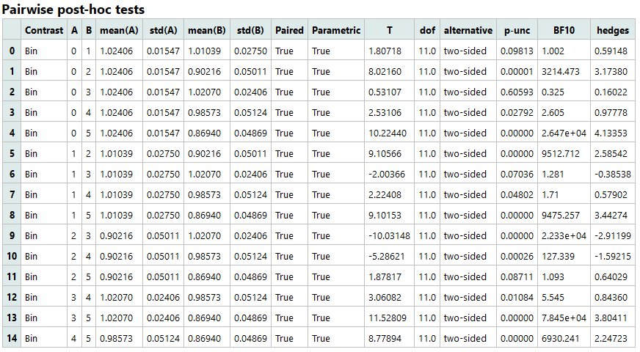Click the hedges column header
This screenshot has width=640, height=352.
pyautogui.click(x=613, y=31)
